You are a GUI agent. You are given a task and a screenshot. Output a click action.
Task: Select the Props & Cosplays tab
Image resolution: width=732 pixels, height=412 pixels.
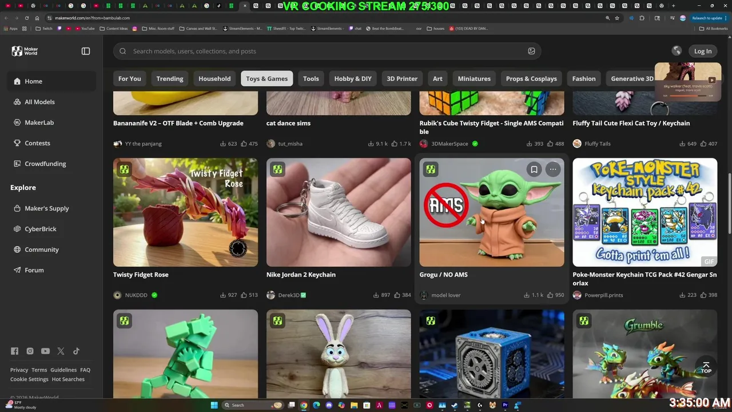pos(531,78)
